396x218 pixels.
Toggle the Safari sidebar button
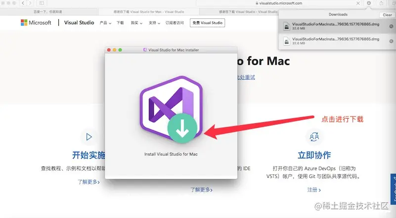point(42,3)
